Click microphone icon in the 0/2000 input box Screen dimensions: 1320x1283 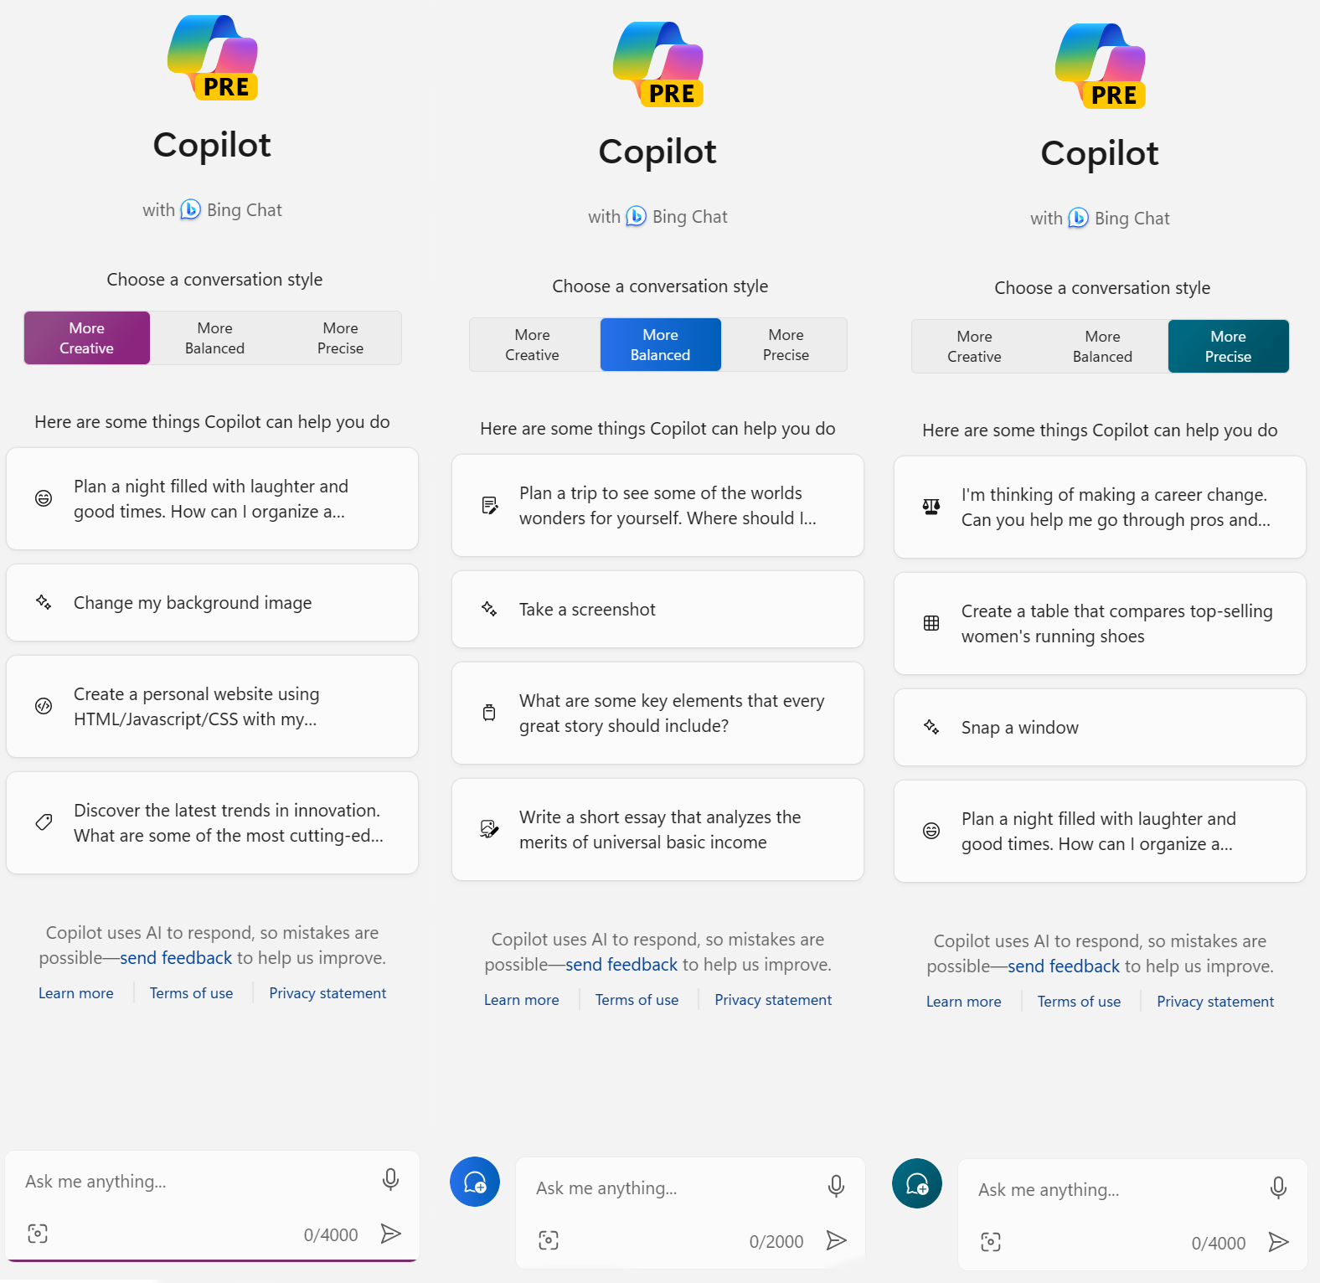836,1186
